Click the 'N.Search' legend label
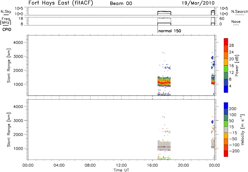The height and width of the screenshot is (172, 248). click(239, 11)
